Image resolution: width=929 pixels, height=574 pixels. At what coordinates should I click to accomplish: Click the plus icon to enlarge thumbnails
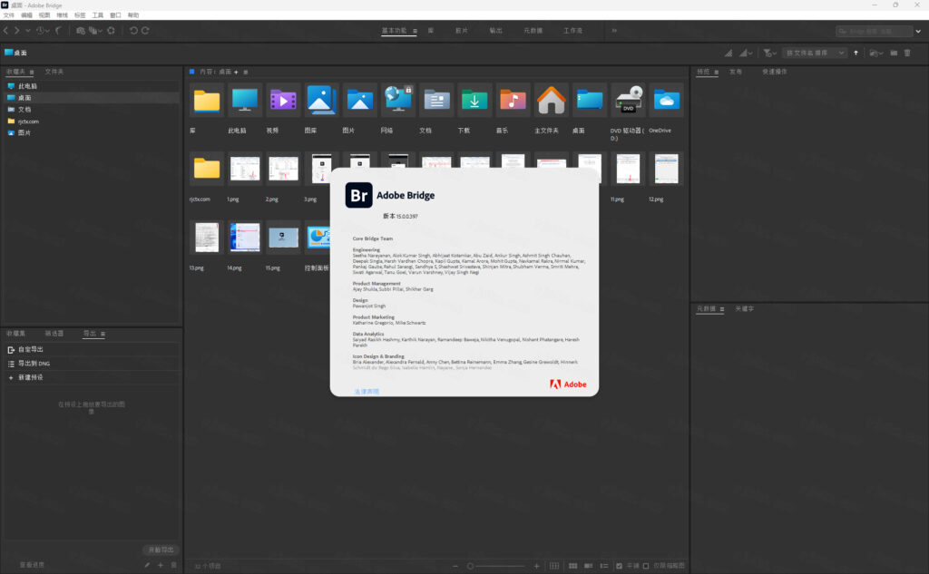(x=536, y=566)
